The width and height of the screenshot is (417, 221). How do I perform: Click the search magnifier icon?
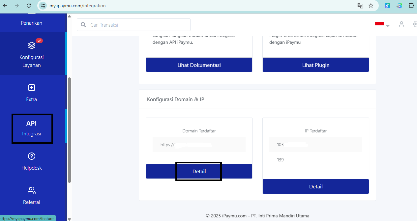click(84, 25)
